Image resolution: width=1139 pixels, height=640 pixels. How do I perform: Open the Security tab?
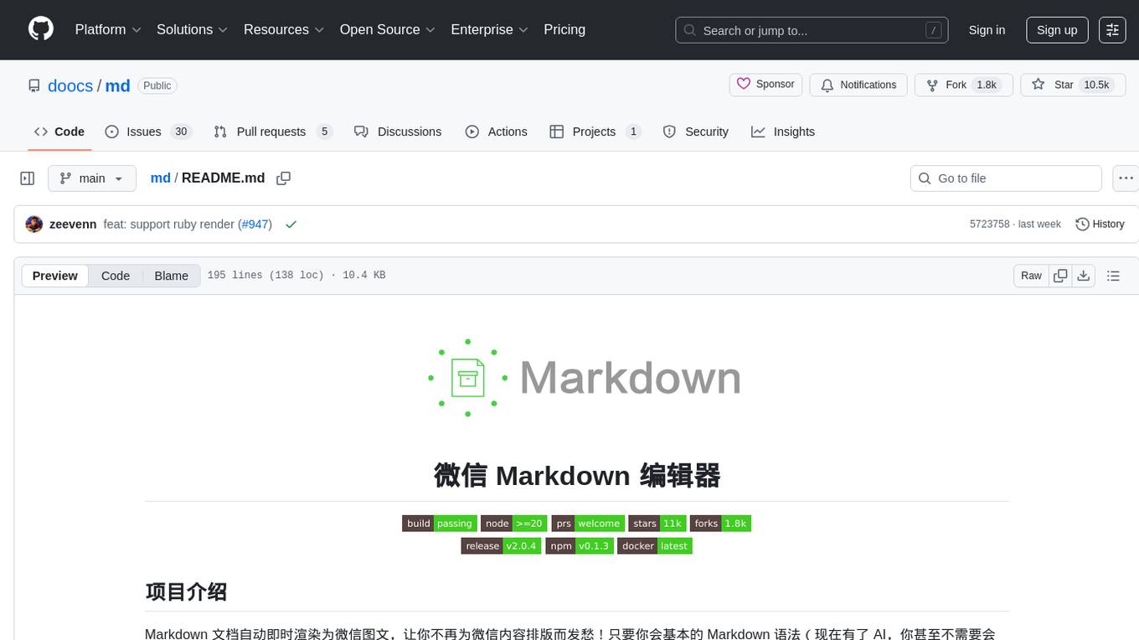pos(696,132)
